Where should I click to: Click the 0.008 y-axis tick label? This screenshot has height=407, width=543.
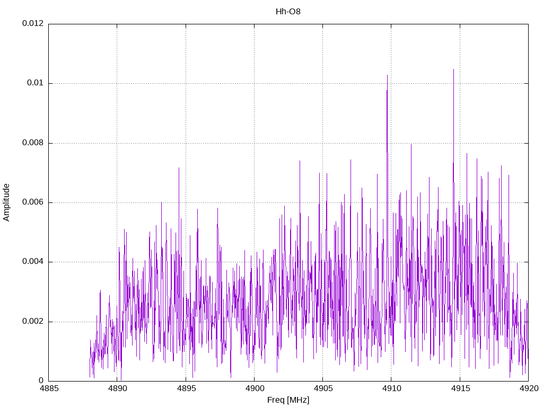pos(33,143)
